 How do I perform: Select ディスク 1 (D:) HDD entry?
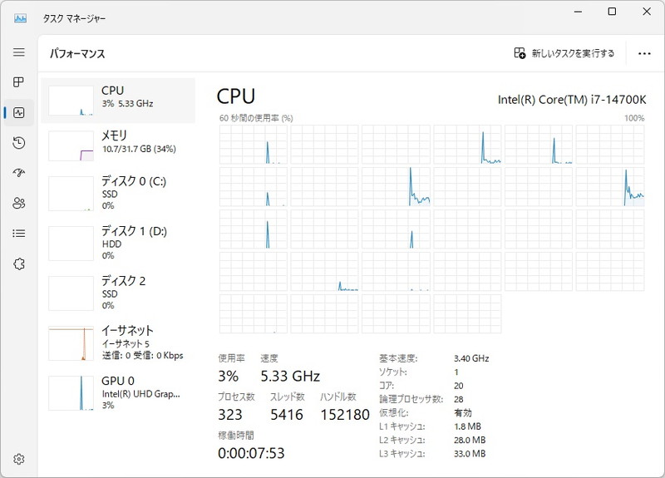[118, 243]
